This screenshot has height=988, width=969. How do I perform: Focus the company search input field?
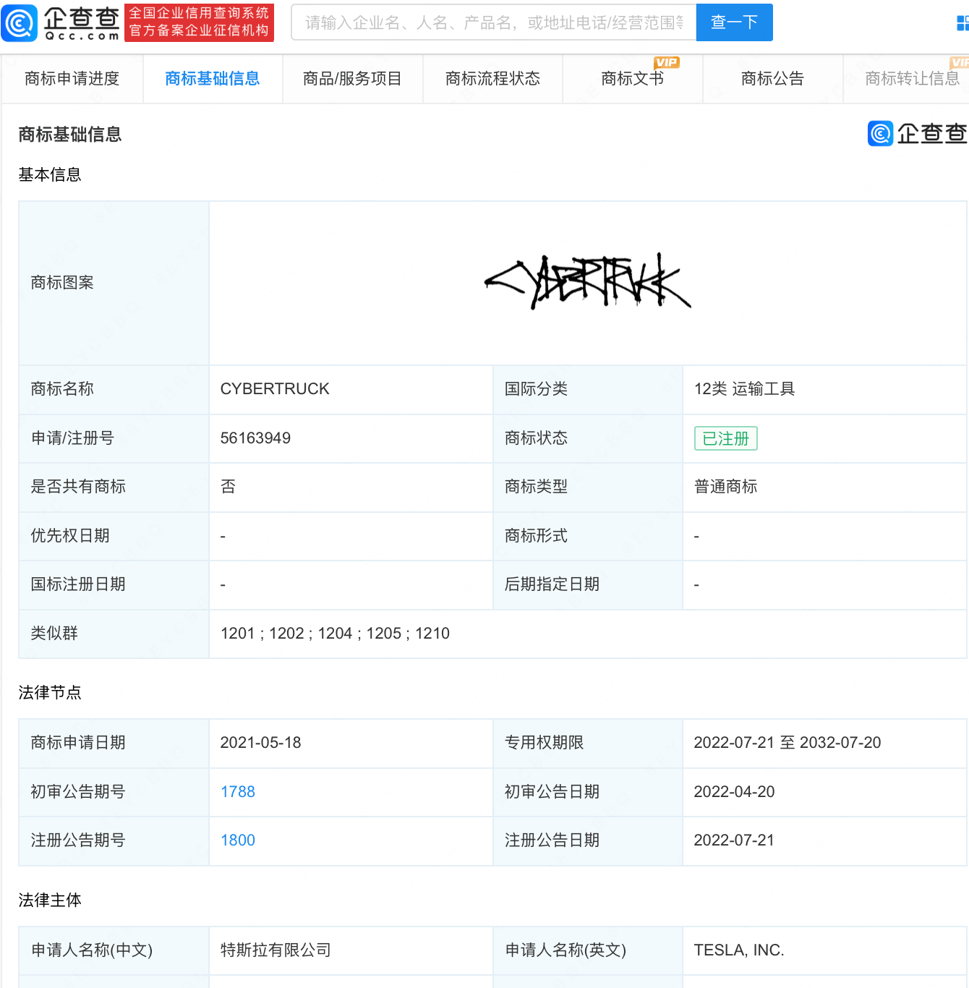tap(493, 22)
